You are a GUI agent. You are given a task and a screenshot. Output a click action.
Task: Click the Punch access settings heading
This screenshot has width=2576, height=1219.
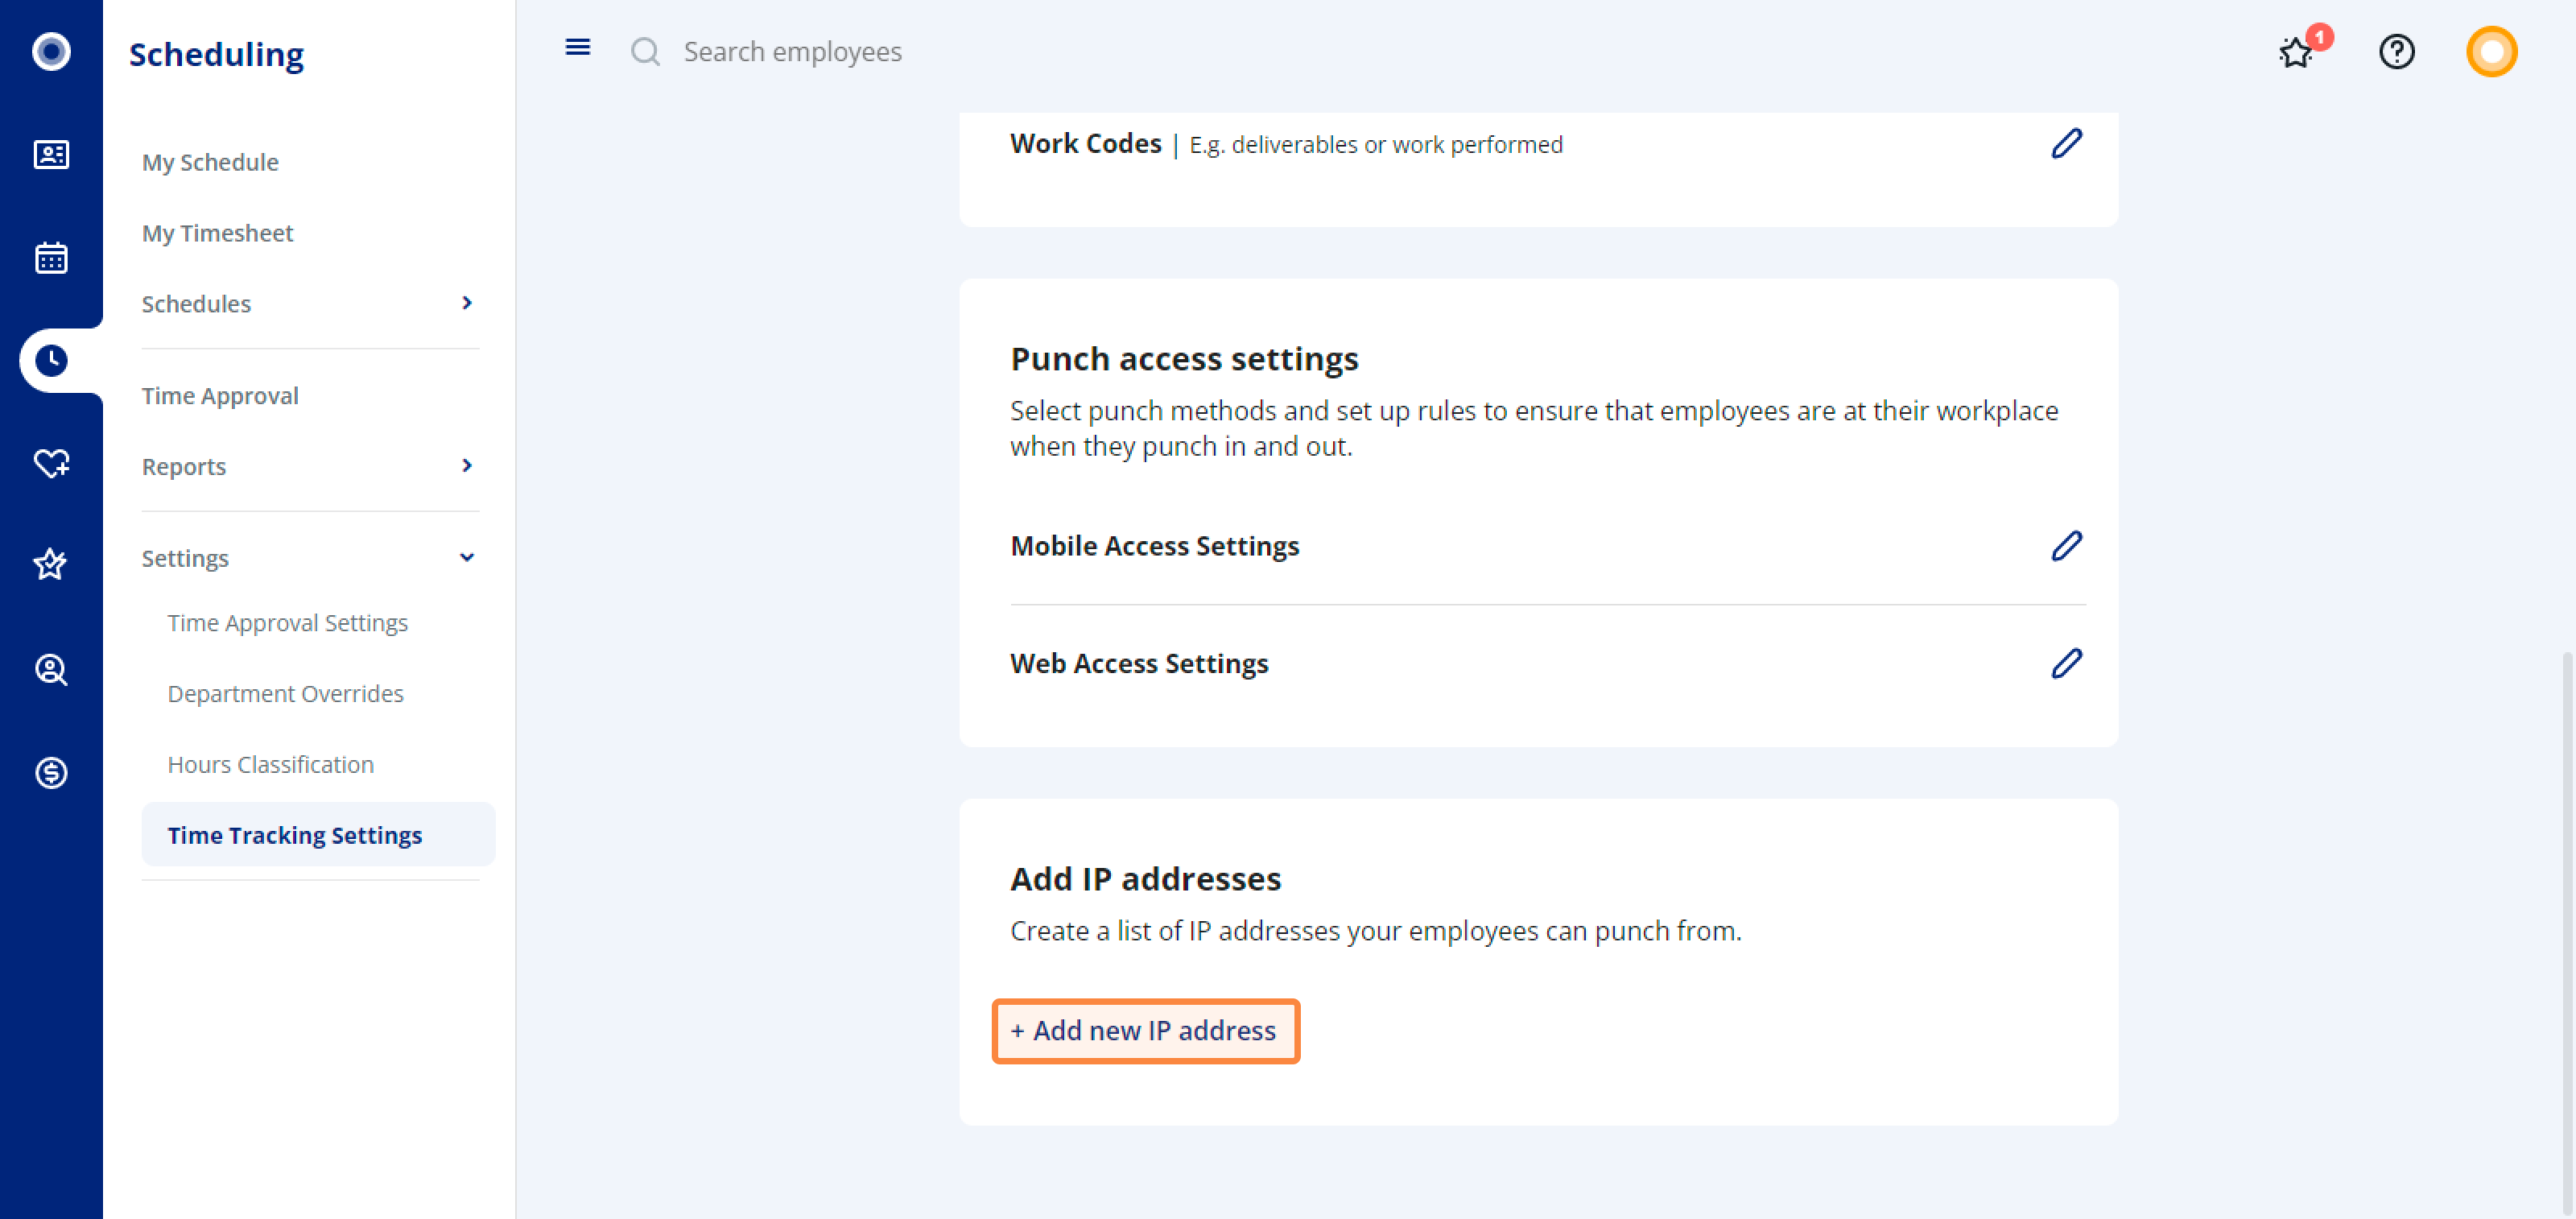click(1184, 359)
